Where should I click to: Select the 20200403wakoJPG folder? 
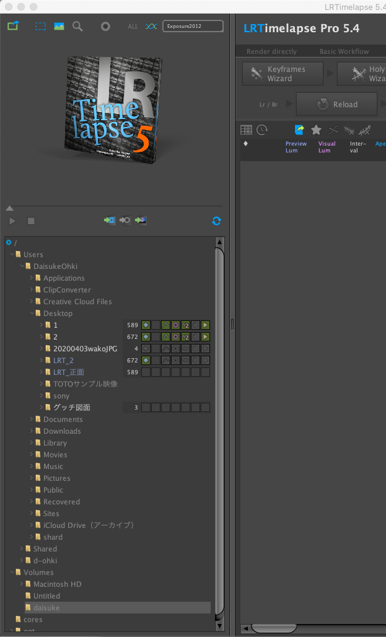coord(85,349)
